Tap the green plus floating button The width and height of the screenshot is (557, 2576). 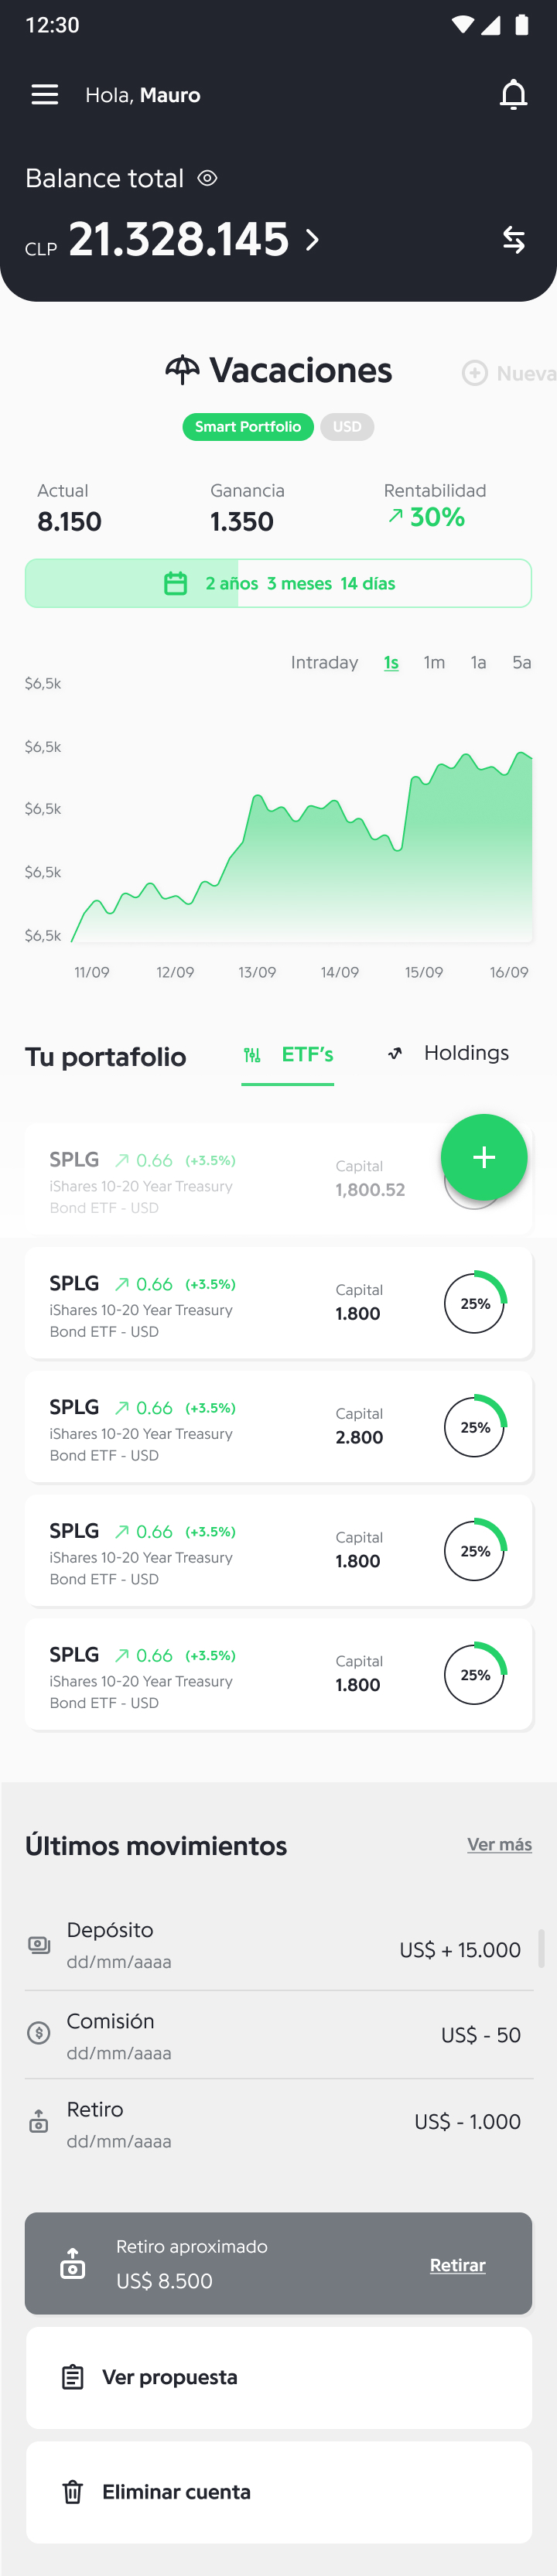[484, 1157]
